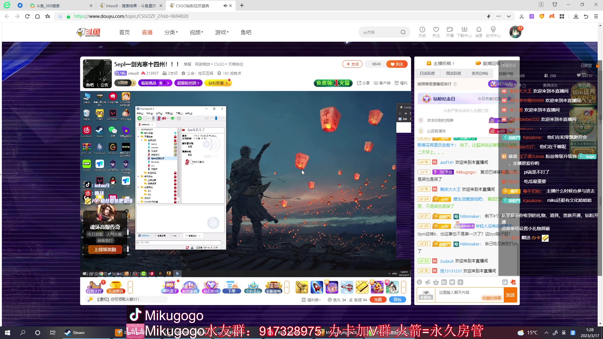Open the 任务大厅 task hall icon
The height and width of the screenshot is (339, 603).
(x=94, y=287)
